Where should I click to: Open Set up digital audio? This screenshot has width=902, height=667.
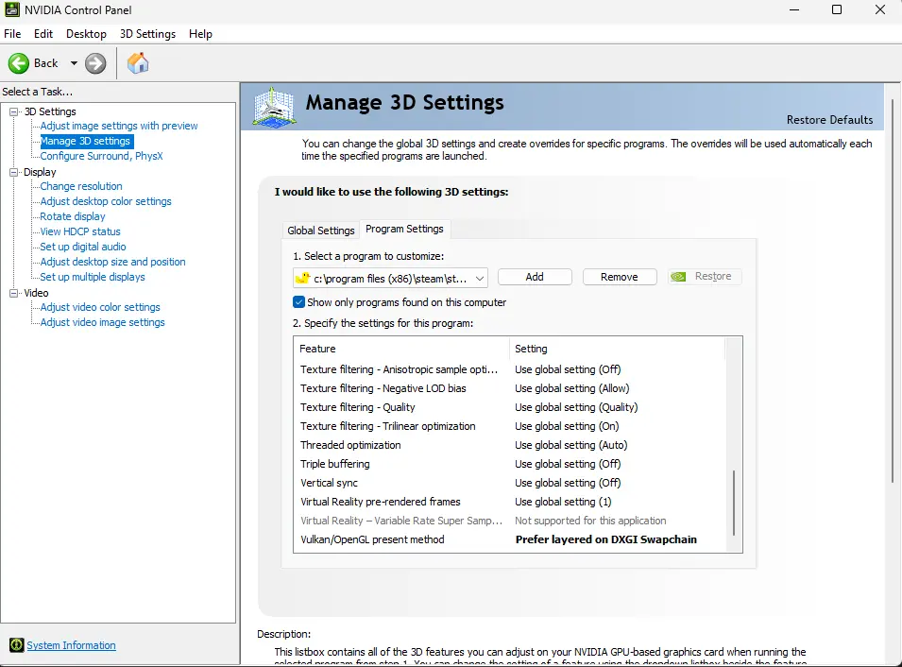coord(83,247)
